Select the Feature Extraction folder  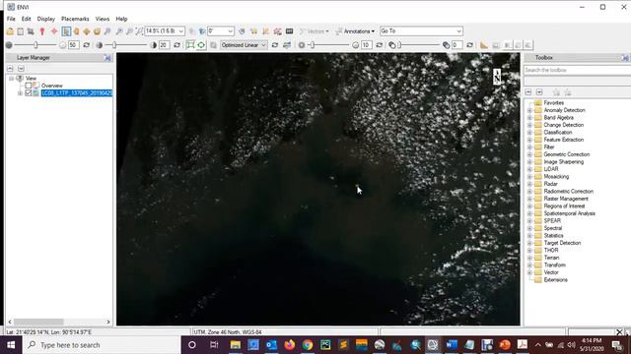[x=563, y=140]
